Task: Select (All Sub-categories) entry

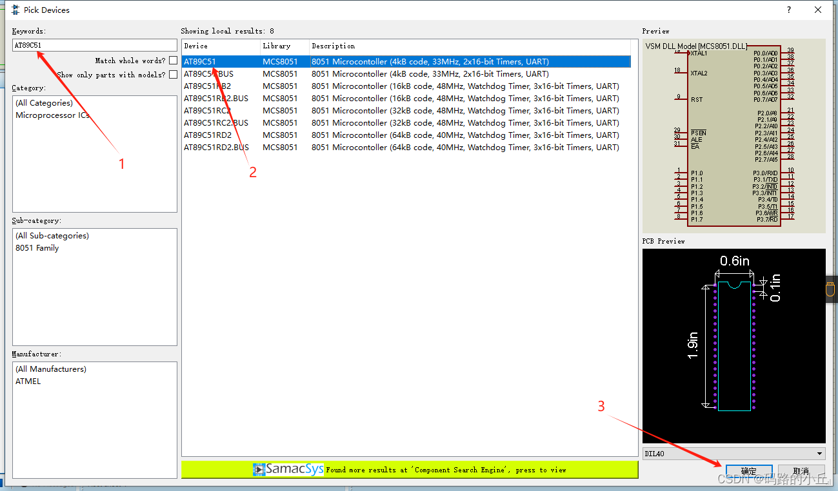Action: pos(52,236)
